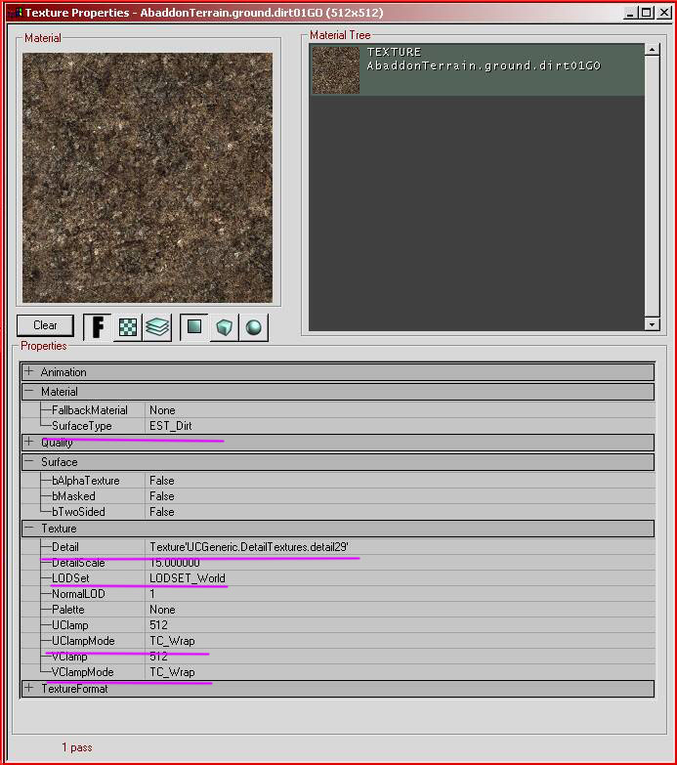This screenshot has height=765, width=677.
Task: Select the flat square preview icon
Action: pos(194,327)
